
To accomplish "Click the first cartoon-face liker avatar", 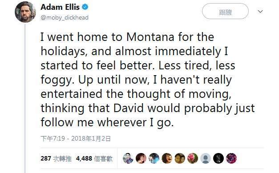I will coord(128,158).
